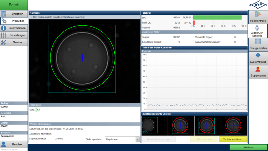Open Systemstatus panel
The width and height of the screenshot is (268, 151).
point(258,58)
